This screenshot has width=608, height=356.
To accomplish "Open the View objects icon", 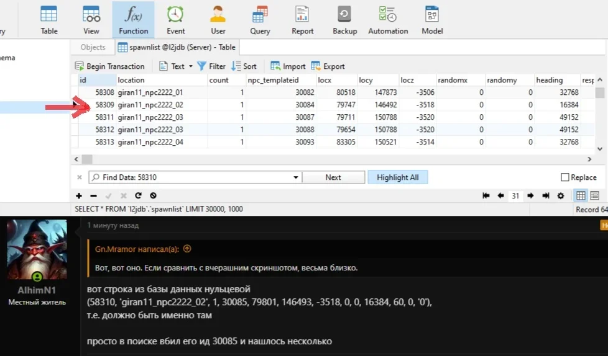I will point(91,20).
